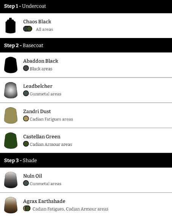Select the Zandri Dust paint pot icon
The image size is (172, 217).
[11, 115]
